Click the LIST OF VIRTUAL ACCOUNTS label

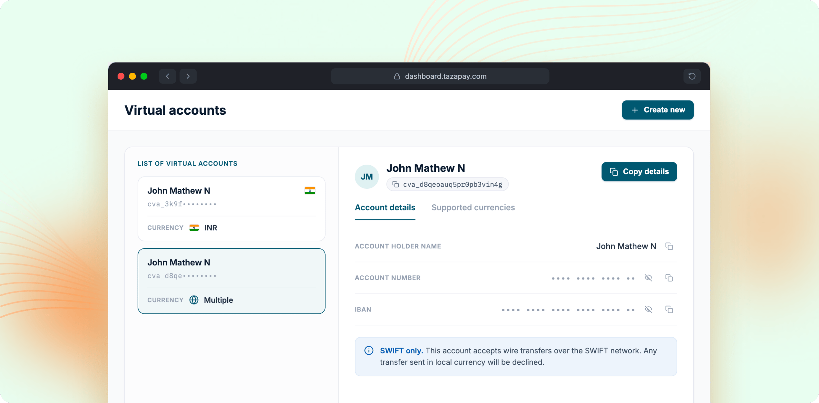point(188,164)
